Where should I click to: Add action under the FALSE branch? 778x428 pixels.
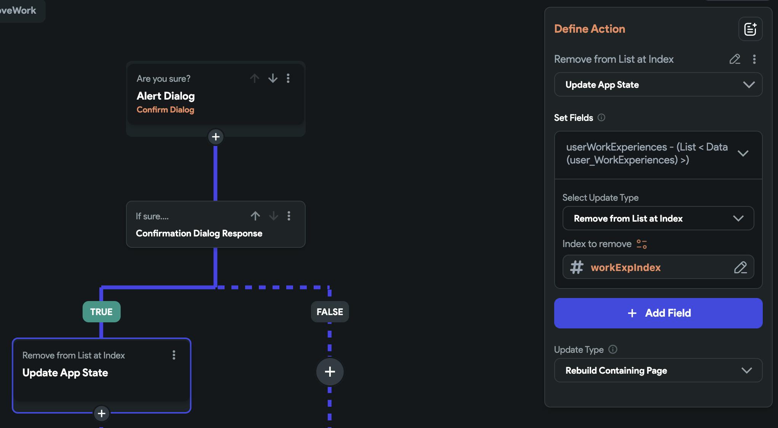[x=330, y=372]
